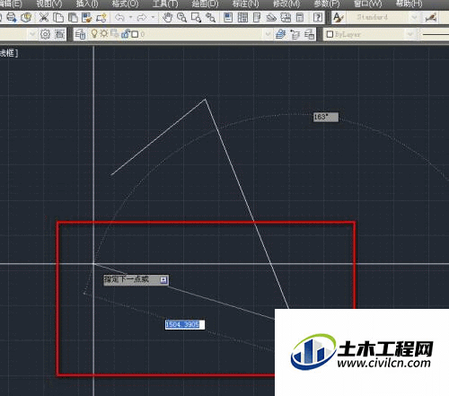Open the Markup Set Manager icon
This screenshot has width=449, height=396.
click(286, 17)
